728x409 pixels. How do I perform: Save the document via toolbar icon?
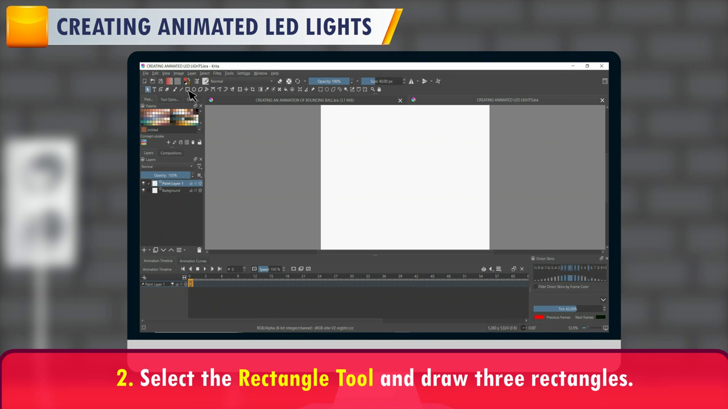click(x=160, y=81)
